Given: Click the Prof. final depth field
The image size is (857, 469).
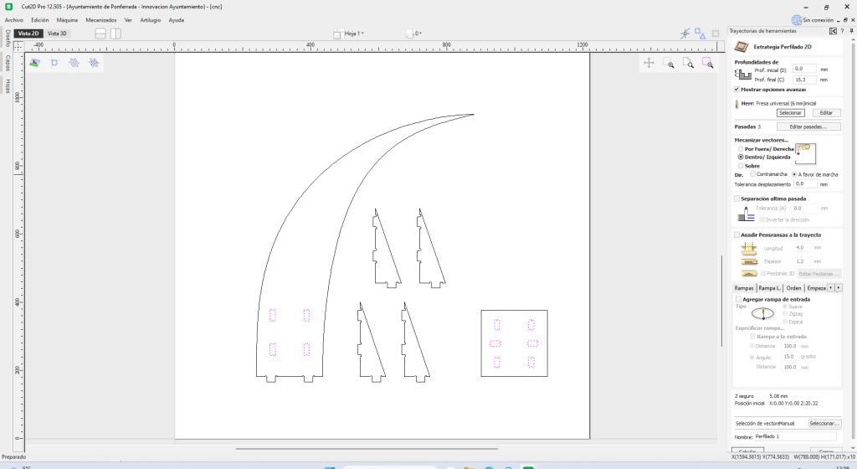Looking at the screenshot, I should tap(804, 80).
